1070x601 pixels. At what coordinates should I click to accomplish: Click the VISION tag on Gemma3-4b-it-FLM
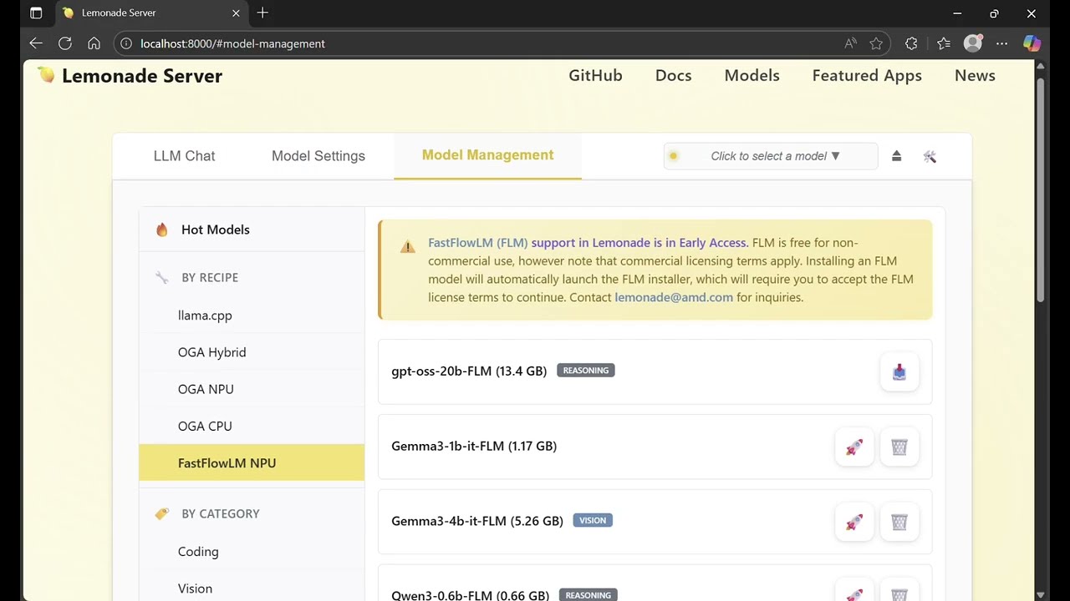(593, 520)
